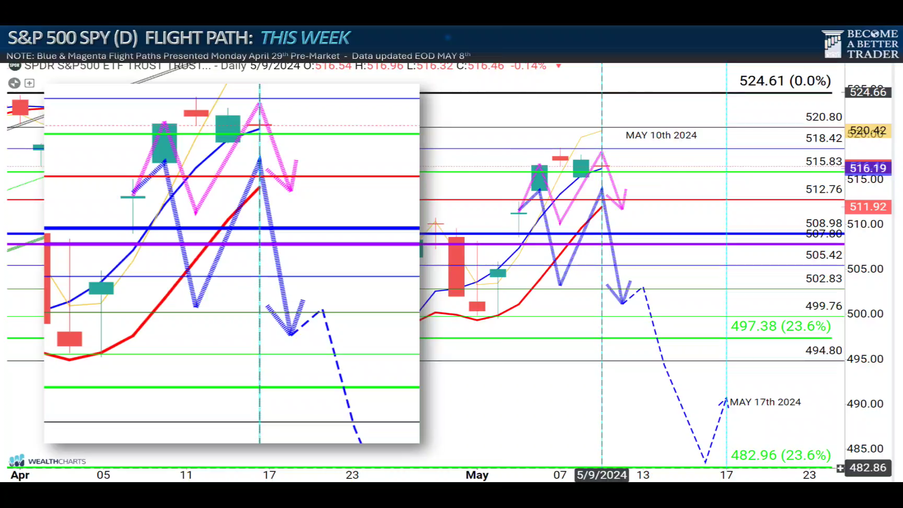Click the 5/9/2024 date axis label

click(x=602, y=475)
